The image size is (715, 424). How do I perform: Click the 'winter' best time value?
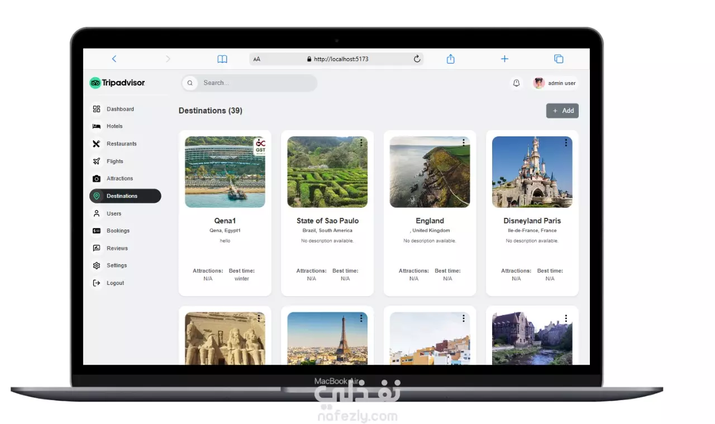pos(242,279)
